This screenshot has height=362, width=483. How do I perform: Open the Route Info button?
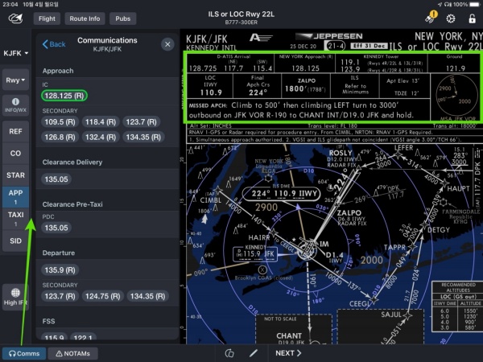tap(85, 18)
